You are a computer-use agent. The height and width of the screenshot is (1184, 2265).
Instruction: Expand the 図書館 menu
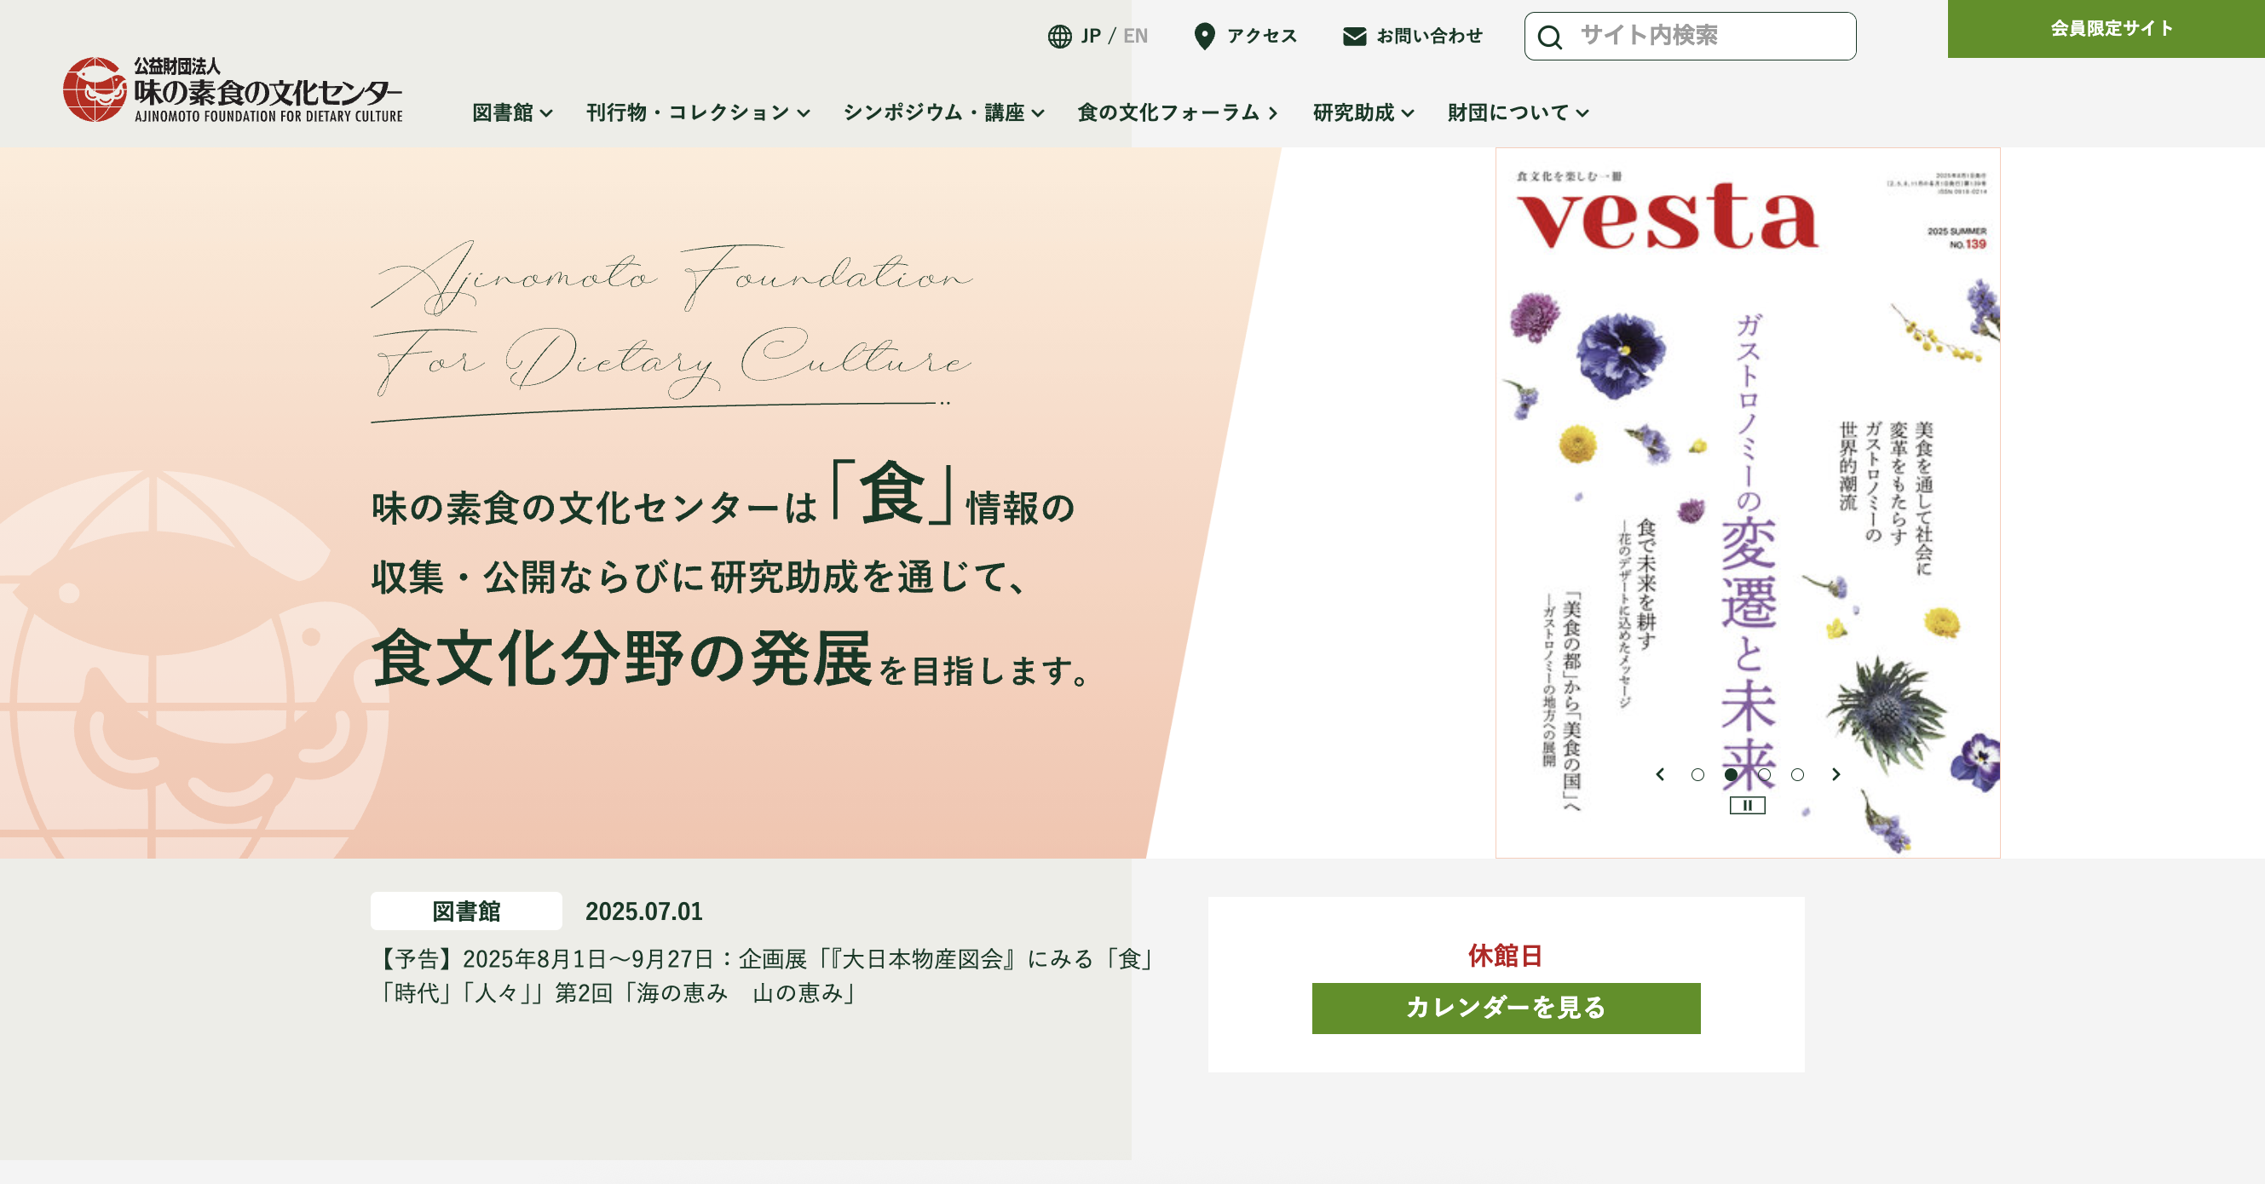[x=513, y=112]
